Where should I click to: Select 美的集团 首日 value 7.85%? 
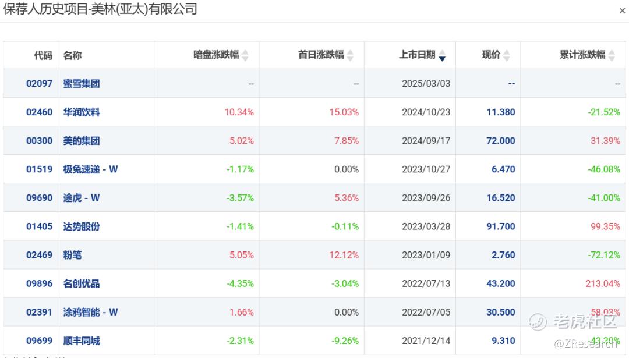347,141
